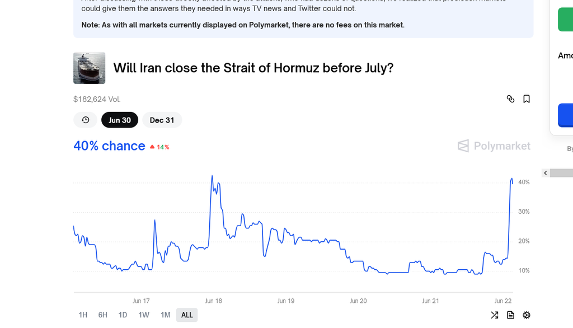Copy the market link icon

pos(510,99)
